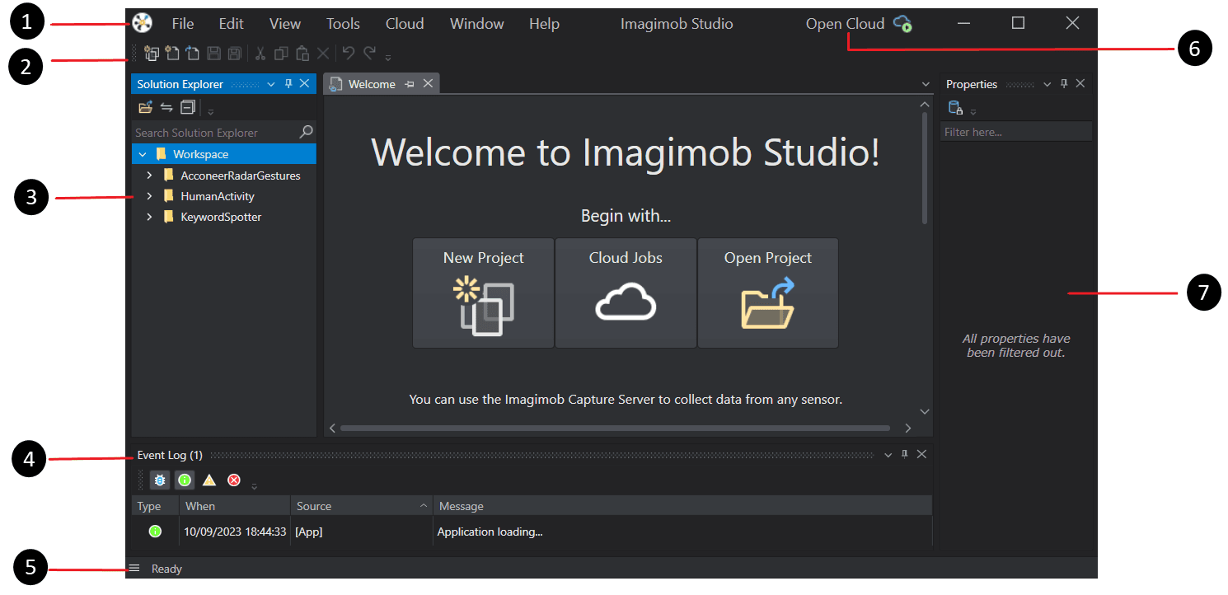
Task: Click the Open File toolbar icon
Action: coord(193,54)
